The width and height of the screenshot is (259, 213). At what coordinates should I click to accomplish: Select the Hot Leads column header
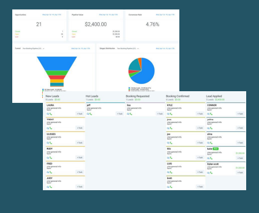(92, 96)
